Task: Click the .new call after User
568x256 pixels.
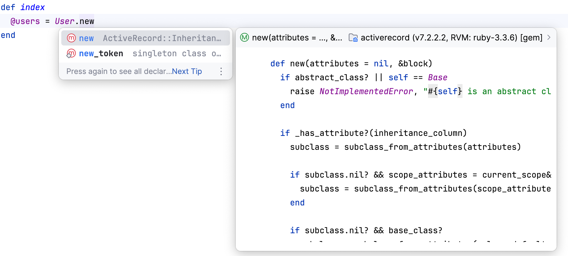Action: [x=87, y=21]
